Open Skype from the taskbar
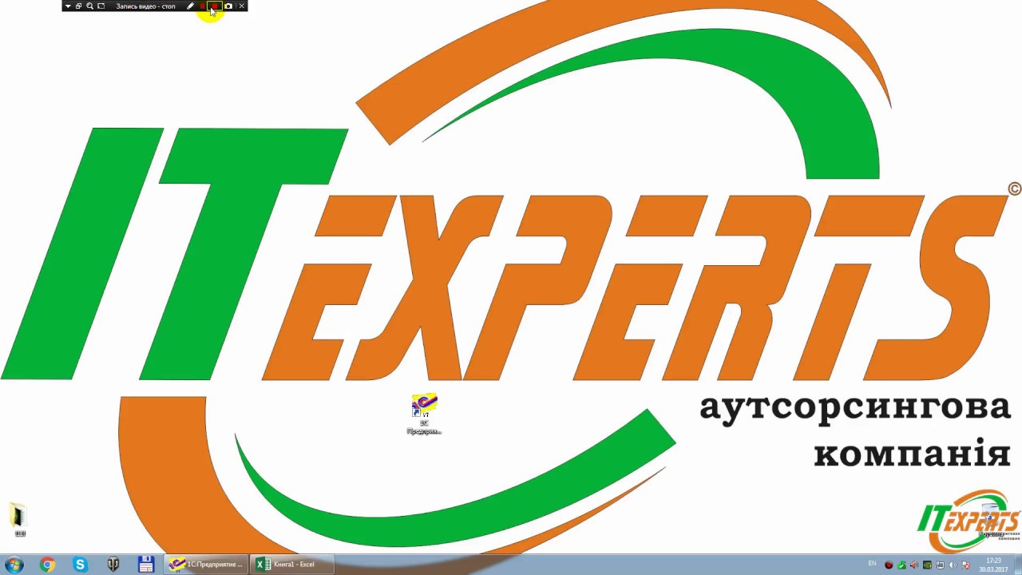Screen dimensions: 1022x575 click(x=80, y=565)
